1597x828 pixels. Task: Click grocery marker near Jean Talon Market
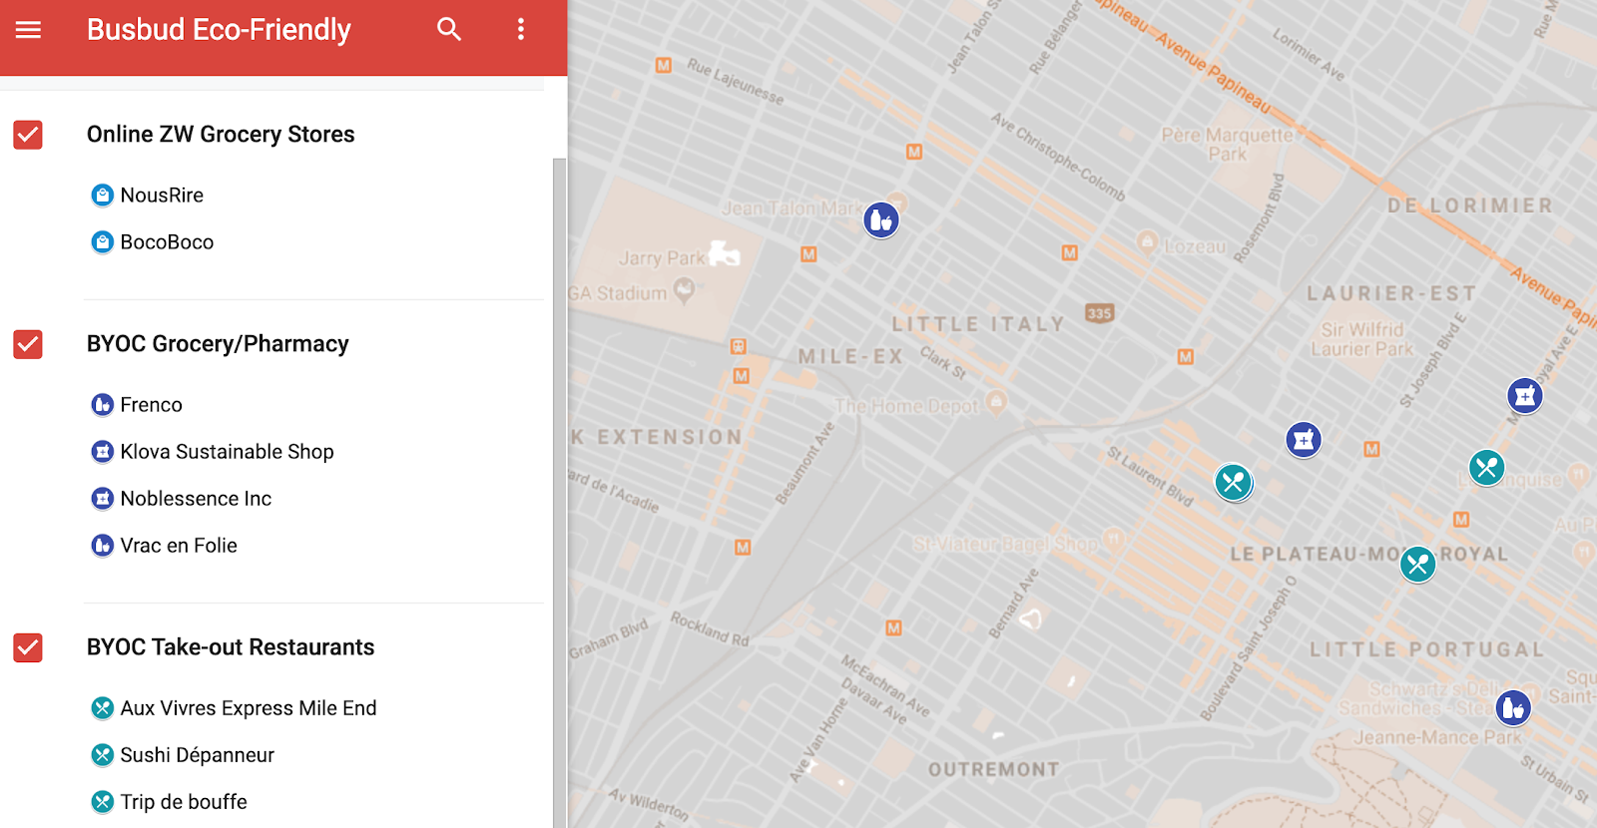point(881,220)
